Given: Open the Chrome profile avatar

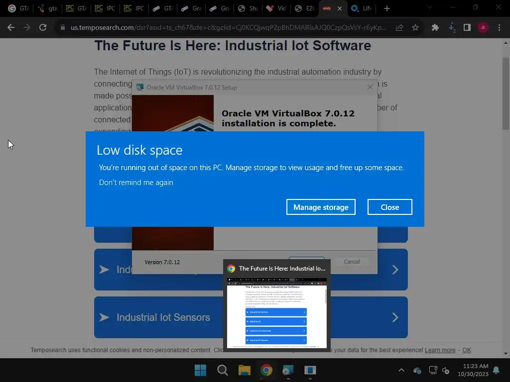Looking at the screenshot, I should (483, 28).
